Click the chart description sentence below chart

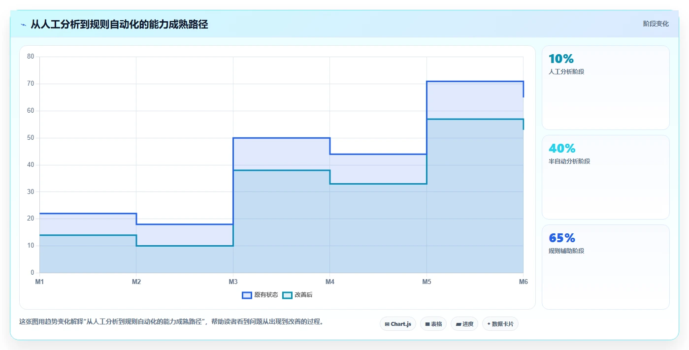point(171,322)
